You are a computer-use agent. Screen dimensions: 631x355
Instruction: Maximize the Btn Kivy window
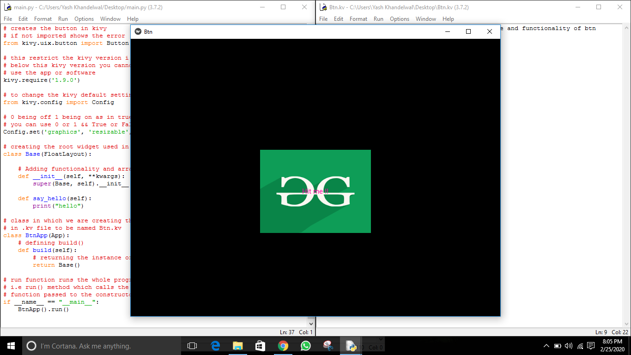[468, 31]
